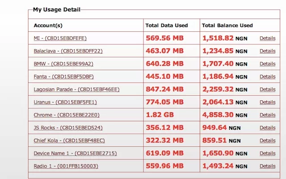
Task: Open the Radio 1 account link
Action: [x=66, y=166]
